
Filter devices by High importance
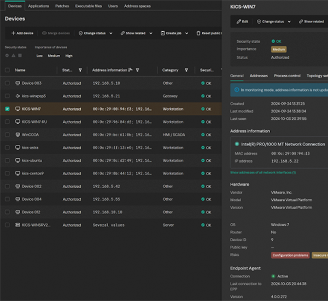[x=69, y=56]
